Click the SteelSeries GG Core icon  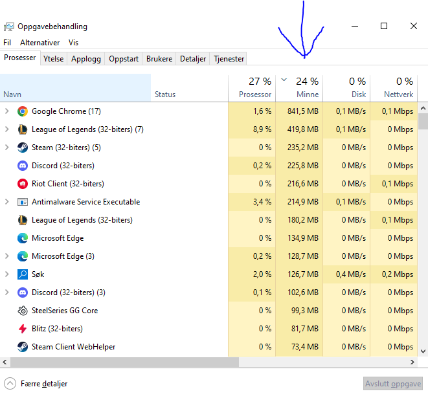click(23, 311)
